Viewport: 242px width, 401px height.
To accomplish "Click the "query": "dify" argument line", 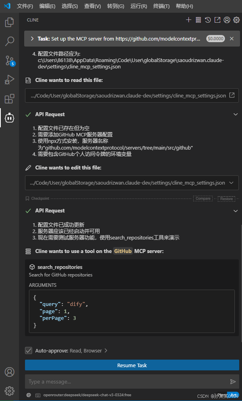I will [x=63, y=304].
